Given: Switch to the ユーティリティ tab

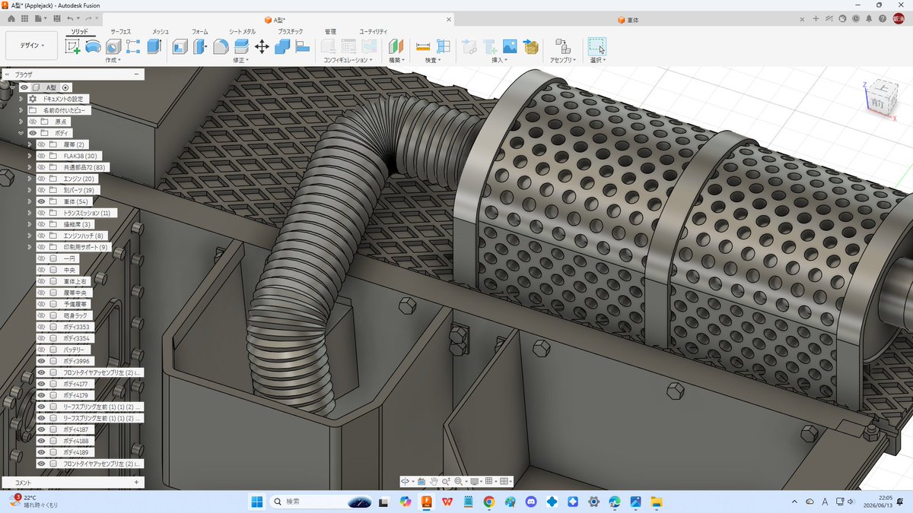Looking at the screenshot, I should click(374, 31).
